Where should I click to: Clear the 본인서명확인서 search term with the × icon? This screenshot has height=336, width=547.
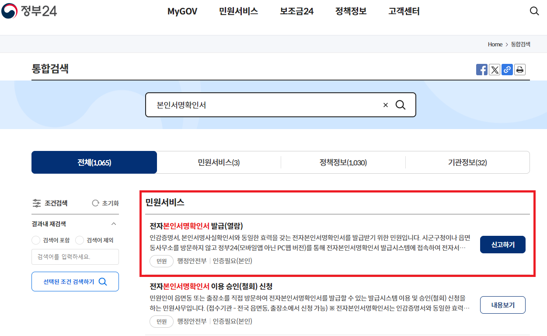point(385,105)
